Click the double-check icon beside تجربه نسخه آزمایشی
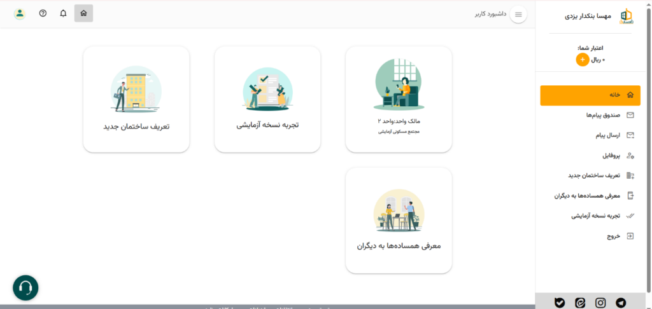 [630, 216]
